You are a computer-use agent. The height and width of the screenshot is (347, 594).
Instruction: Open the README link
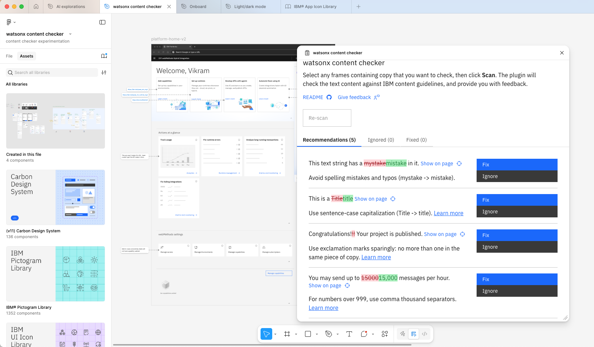(313, 97)
